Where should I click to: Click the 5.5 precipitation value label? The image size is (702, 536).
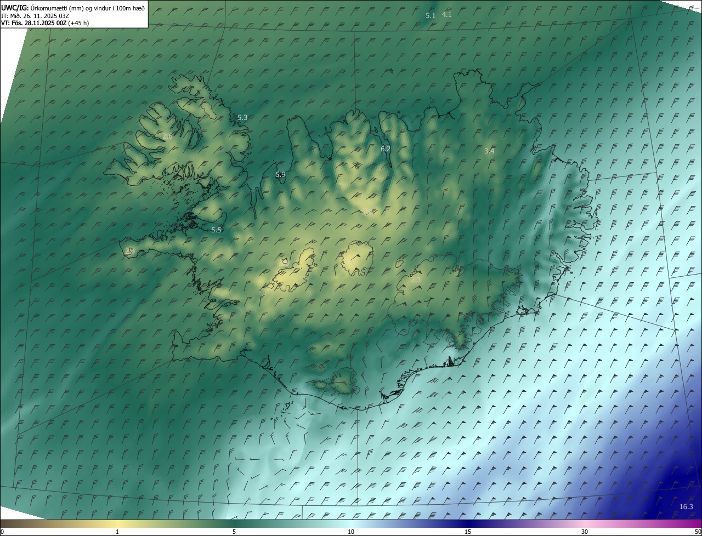coord(217,230)
